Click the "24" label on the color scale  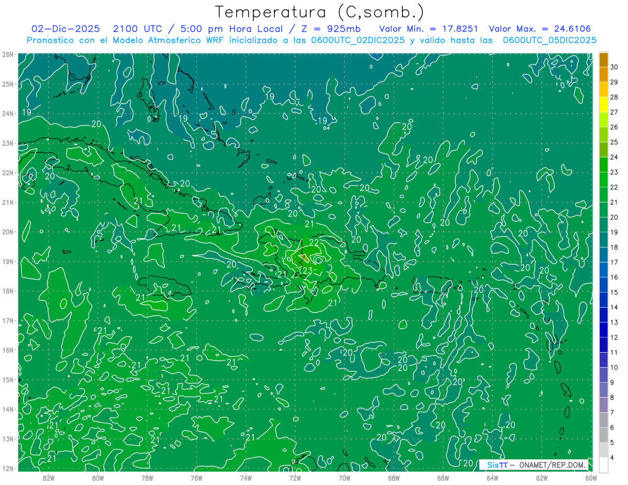click(614, 157)
